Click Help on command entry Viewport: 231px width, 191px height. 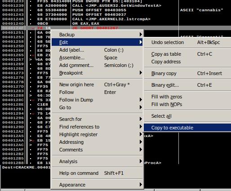97,173
